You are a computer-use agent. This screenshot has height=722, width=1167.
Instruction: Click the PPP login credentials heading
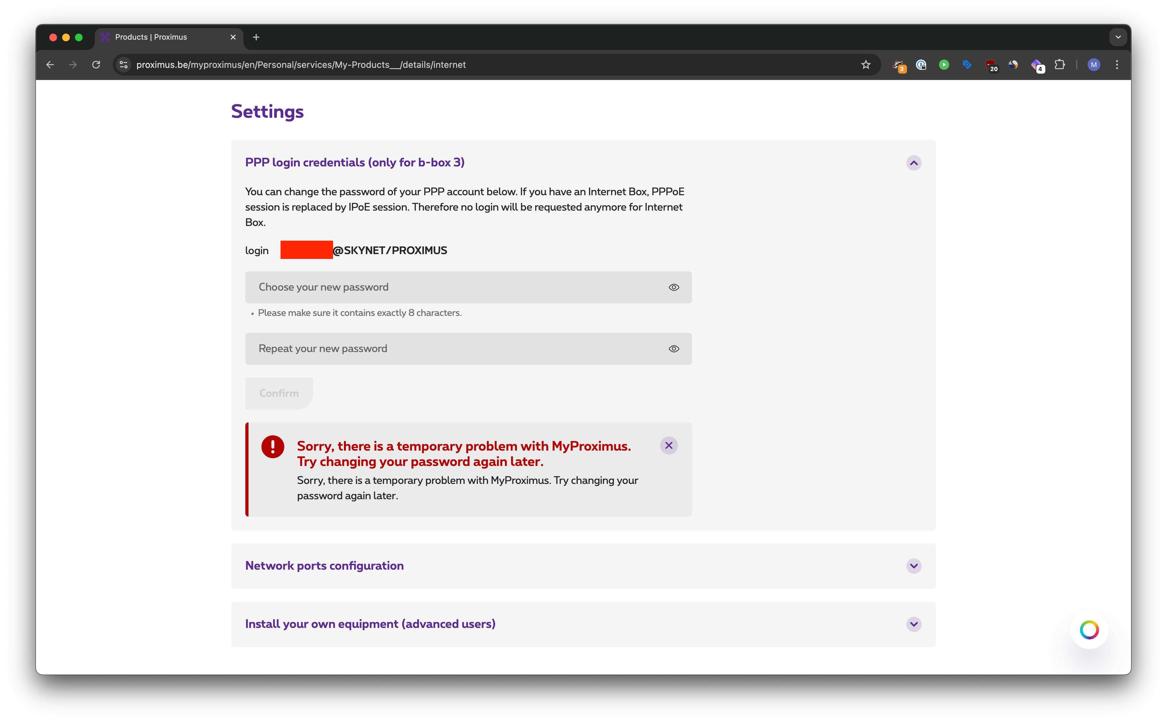click(355, 162)
